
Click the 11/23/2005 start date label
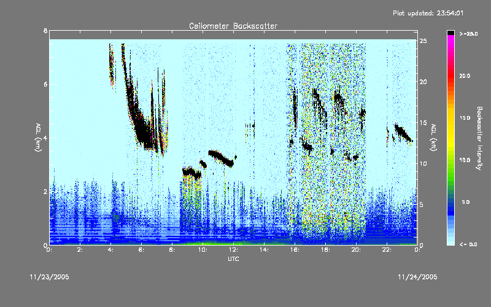click(x=49, y=277)
